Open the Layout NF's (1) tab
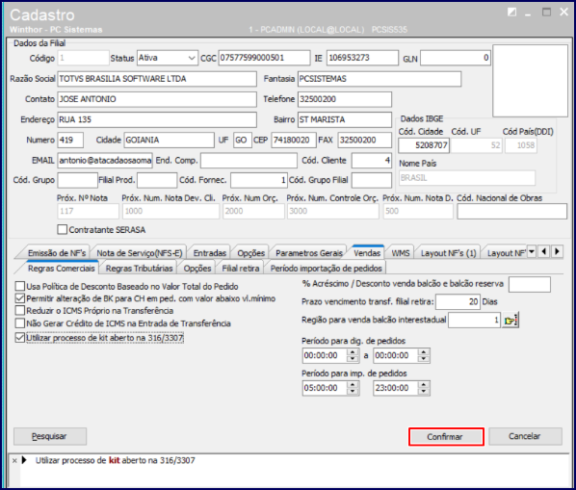 (448, 253)
